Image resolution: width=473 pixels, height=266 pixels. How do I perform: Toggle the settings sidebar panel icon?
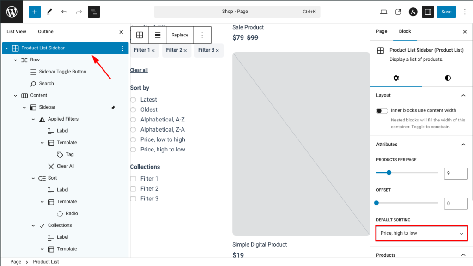click(428, 12)
